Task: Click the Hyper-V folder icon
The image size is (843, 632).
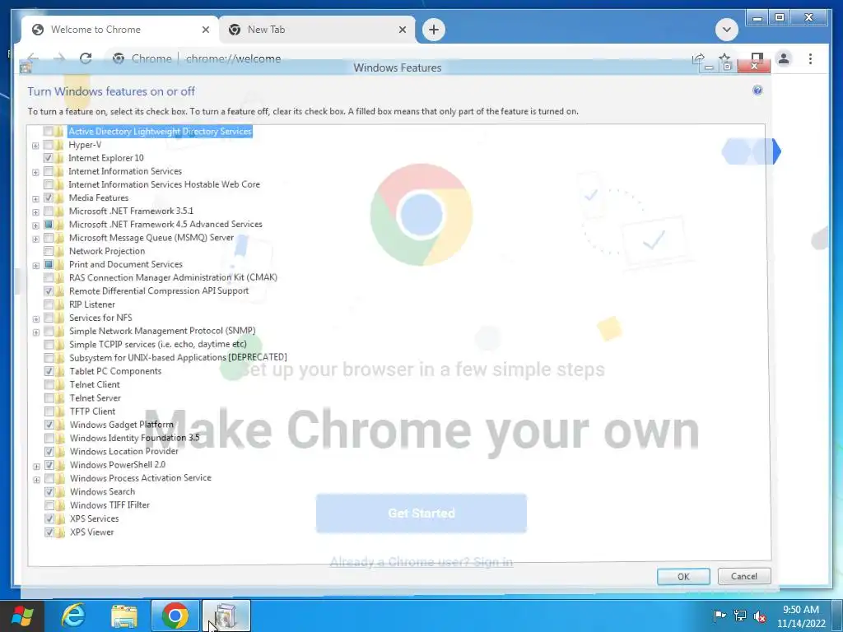Action: tap(59, 145)
